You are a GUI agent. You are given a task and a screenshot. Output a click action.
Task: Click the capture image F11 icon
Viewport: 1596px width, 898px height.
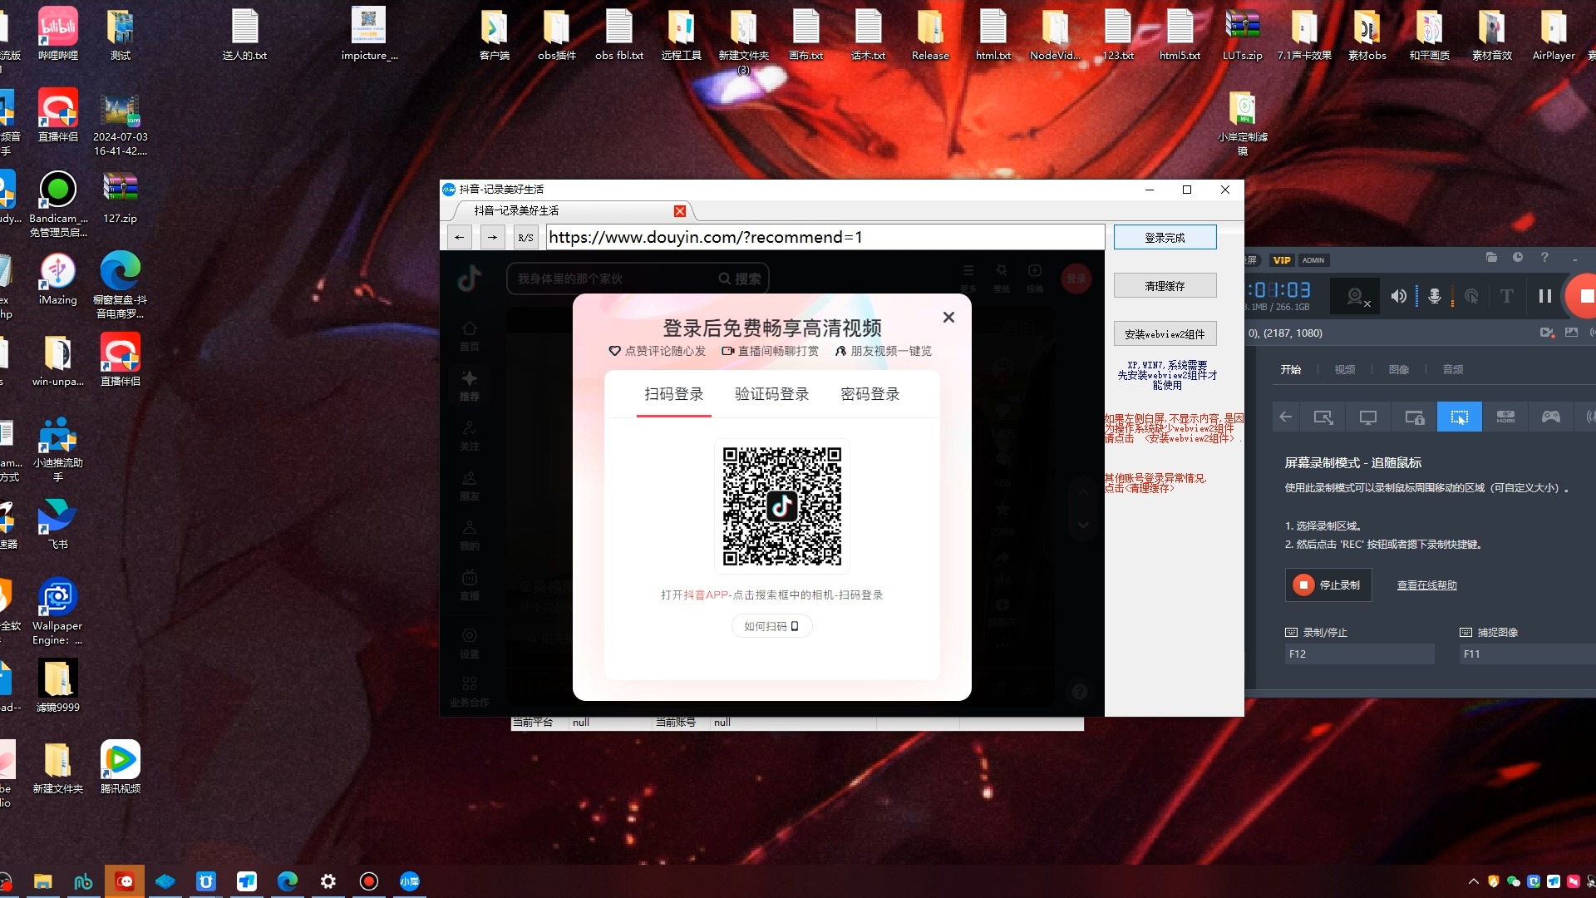1465,632
